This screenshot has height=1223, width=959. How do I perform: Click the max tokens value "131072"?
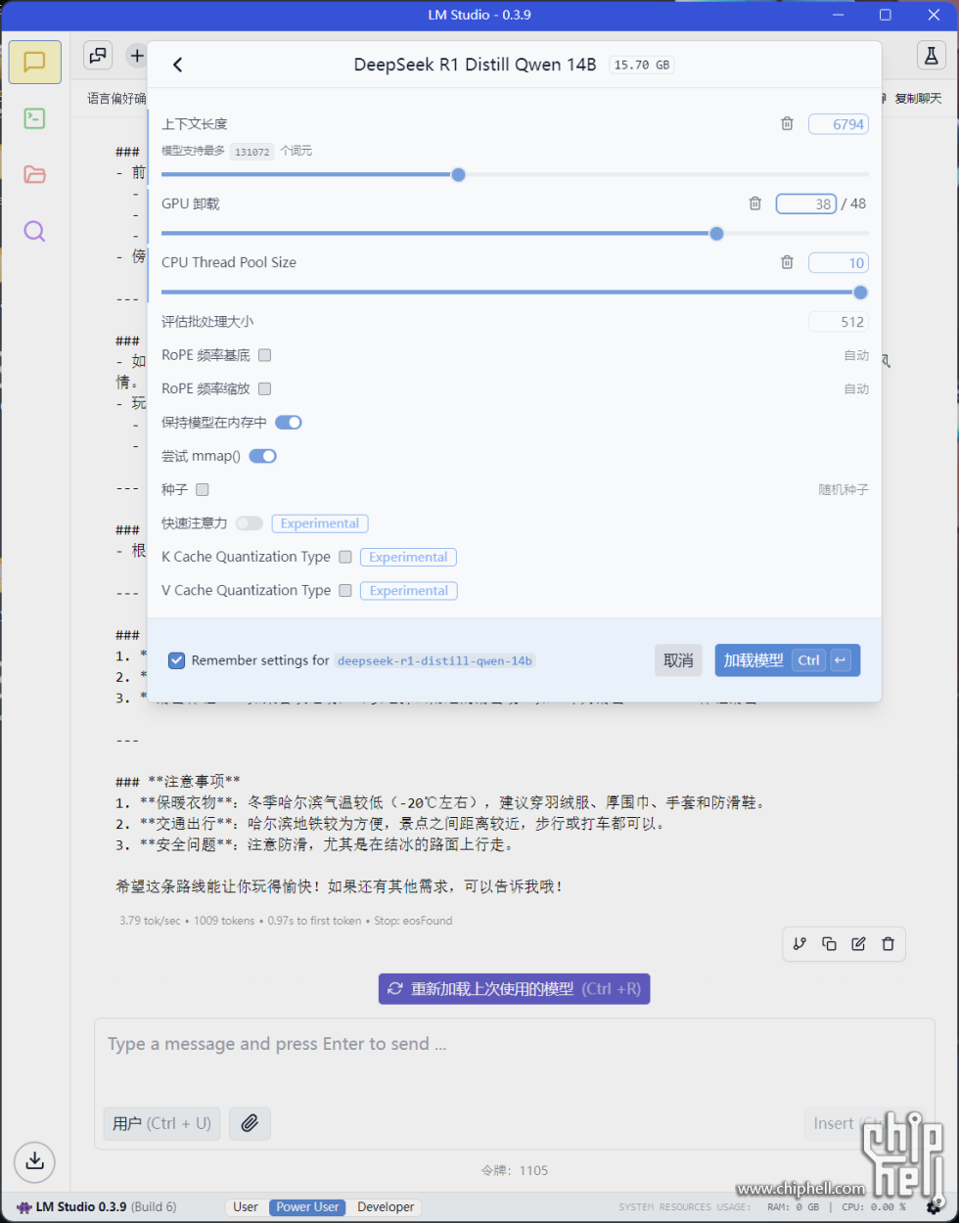click(252, 152)
